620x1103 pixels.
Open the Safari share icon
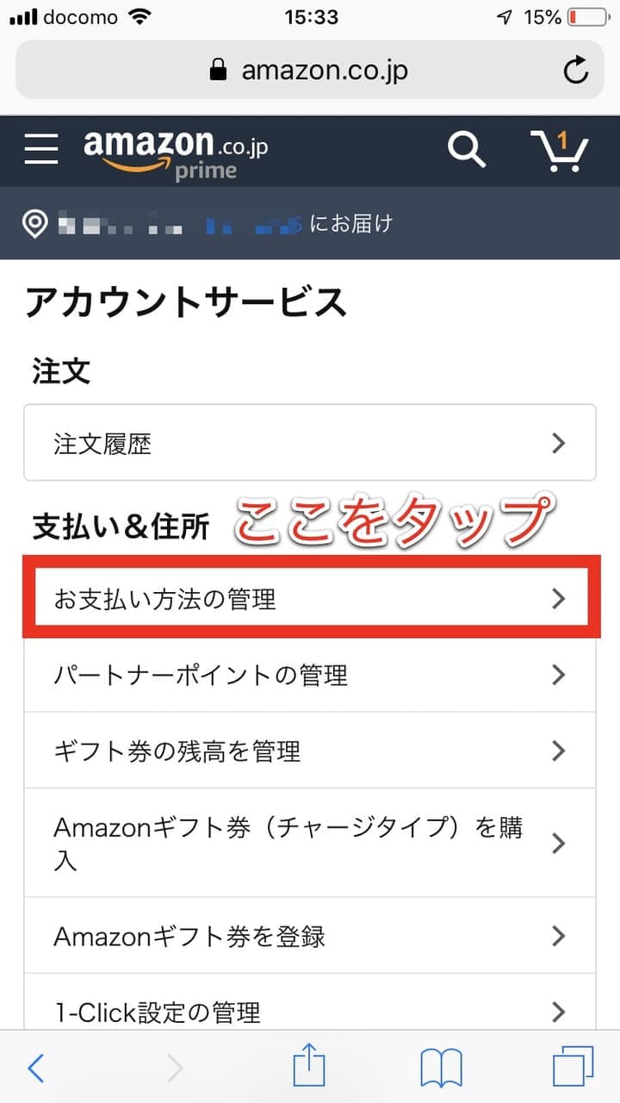tap(308, 1068)
